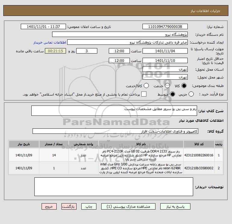Click the خروج exit button

pyautogui.click(x=49, y=207)
